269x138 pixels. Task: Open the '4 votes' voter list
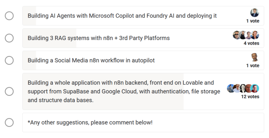coord(251,43)
